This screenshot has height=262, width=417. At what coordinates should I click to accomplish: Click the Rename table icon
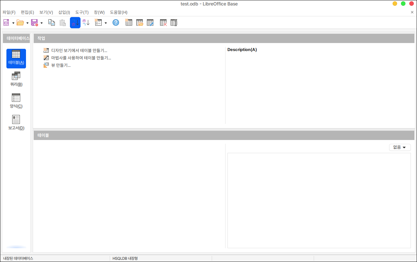174,23
